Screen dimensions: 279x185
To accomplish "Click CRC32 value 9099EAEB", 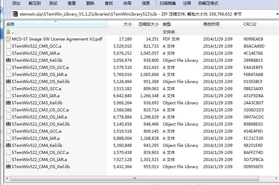I will pyautogui.click(x=253, y=39).
